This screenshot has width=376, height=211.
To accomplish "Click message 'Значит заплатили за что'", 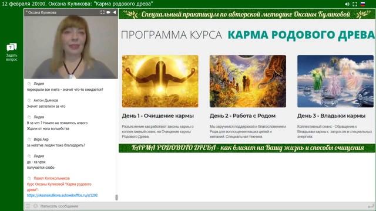I will [x=46, y=106].
